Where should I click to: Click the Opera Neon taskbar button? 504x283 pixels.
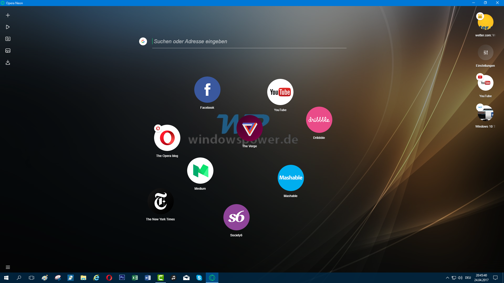coord(212,278)
